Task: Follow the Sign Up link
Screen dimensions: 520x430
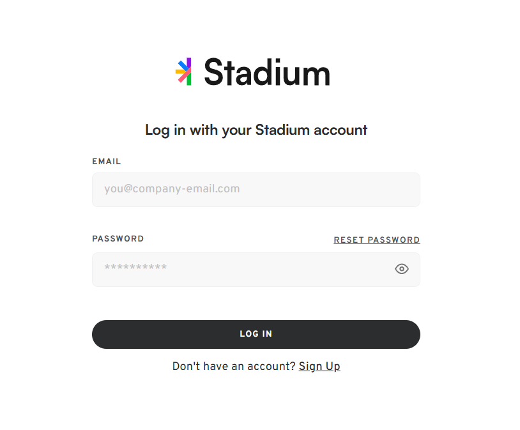Action: point(319,366)
